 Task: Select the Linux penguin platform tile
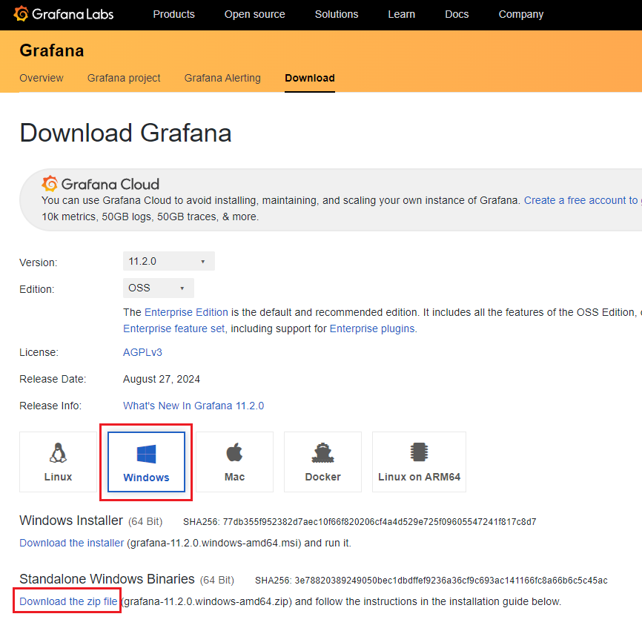pos(58,462)
